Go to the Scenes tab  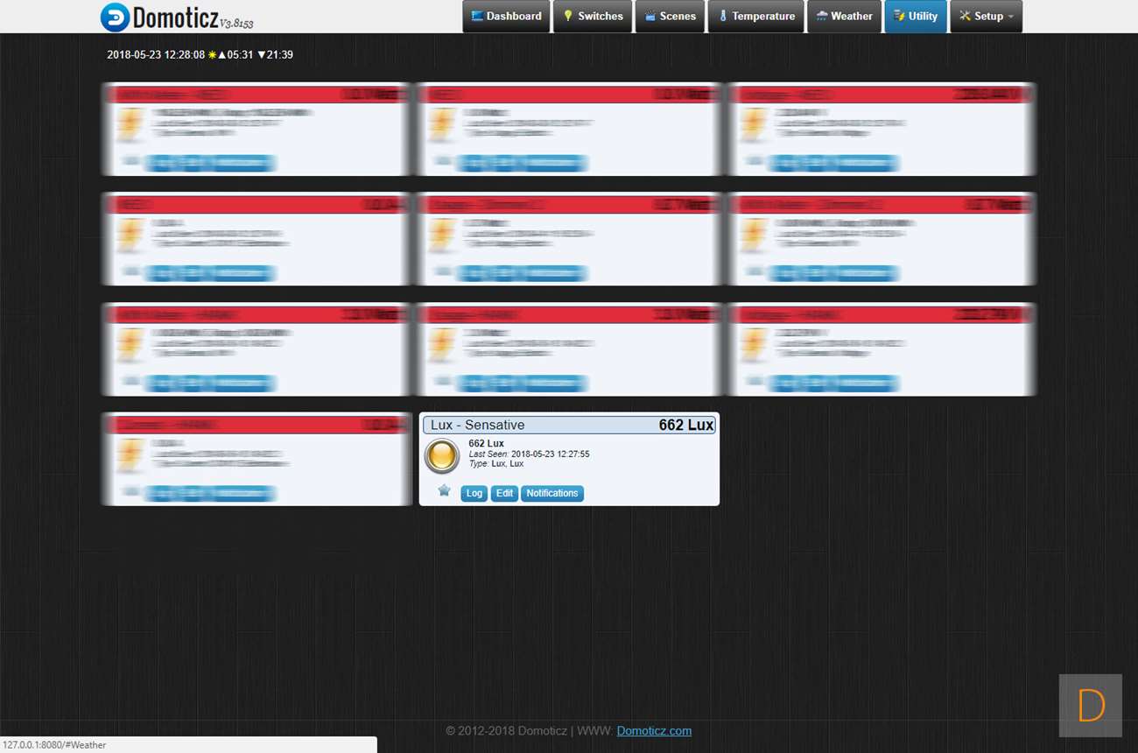pos(670,17)
